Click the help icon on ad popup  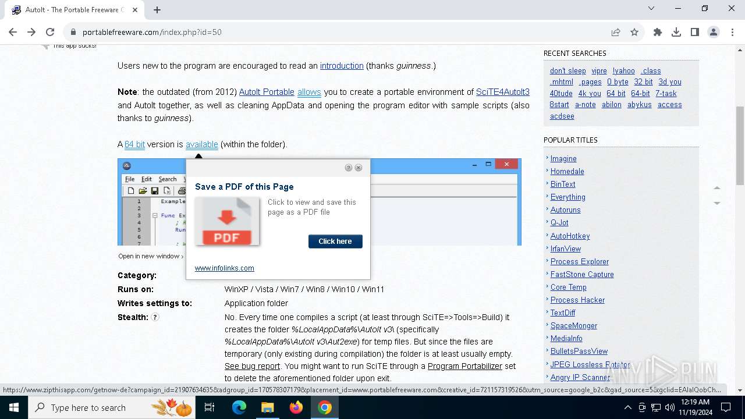pyautogui.click(x=349, y=168)
